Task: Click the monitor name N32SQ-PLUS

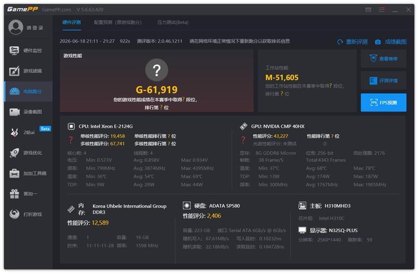Action: click(x=343, y=231)
